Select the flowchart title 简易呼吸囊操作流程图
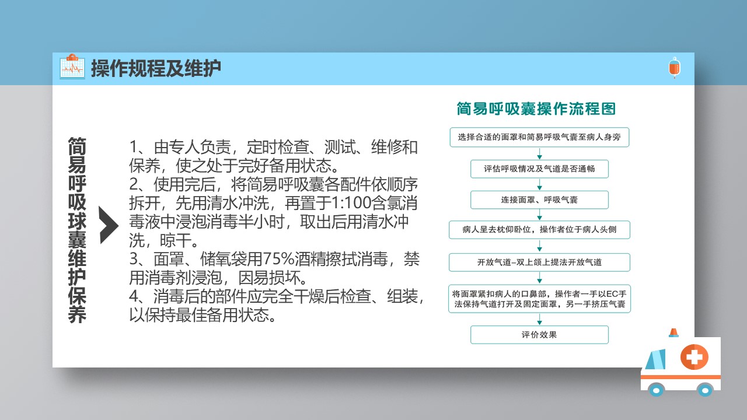The width and height of the screenshot is (747, 420). (536, 109)
